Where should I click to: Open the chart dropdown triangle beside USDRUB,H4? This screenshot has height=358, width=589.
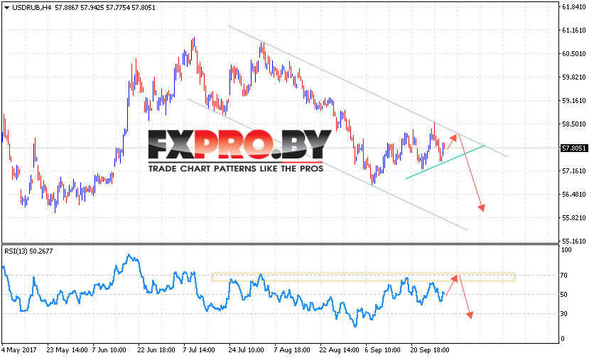pos(7,8)
